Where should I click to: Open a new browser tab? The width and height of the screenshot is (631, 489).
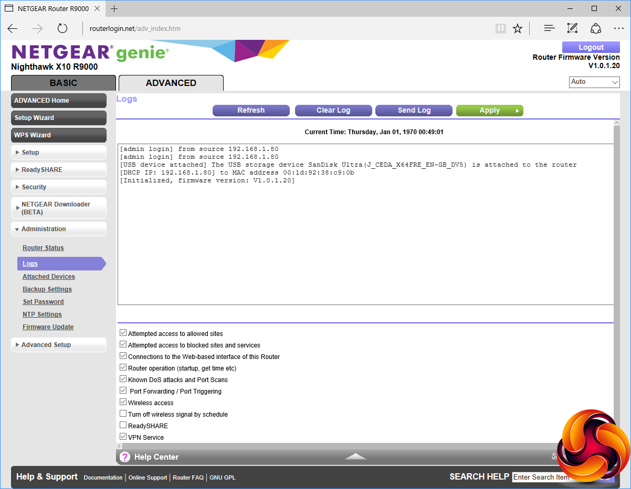114,8
